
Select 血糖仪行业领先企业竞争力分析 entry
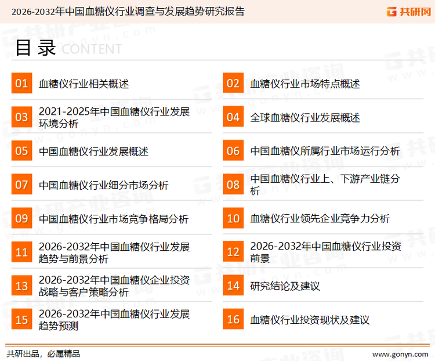click(320, 219)
